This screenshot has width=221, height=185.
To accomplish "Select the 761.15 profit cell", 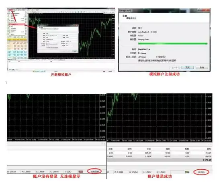I will tap(209, 153).
